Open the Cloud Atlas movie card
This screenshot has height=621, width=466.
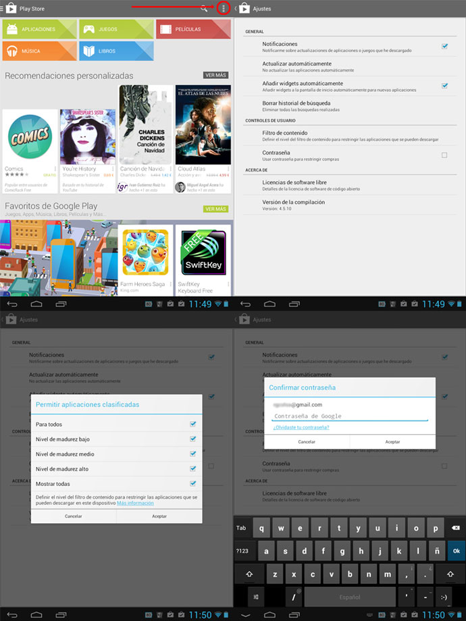click(x=203, y=140)
